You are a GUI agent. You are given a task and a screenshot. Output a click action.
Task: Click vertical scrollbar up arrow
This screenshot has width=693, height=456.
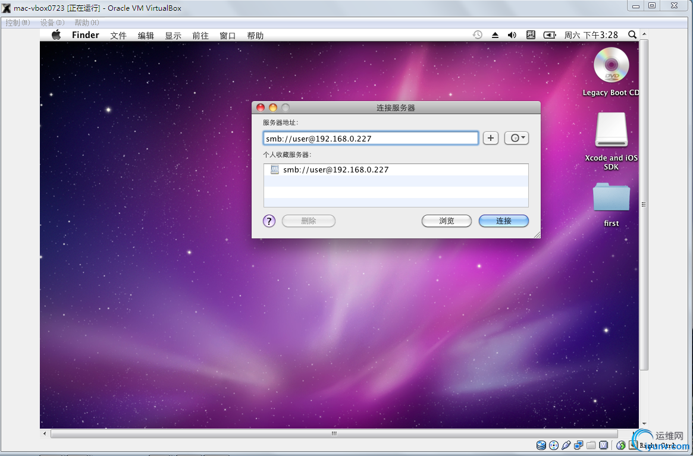tap(644, 34)
